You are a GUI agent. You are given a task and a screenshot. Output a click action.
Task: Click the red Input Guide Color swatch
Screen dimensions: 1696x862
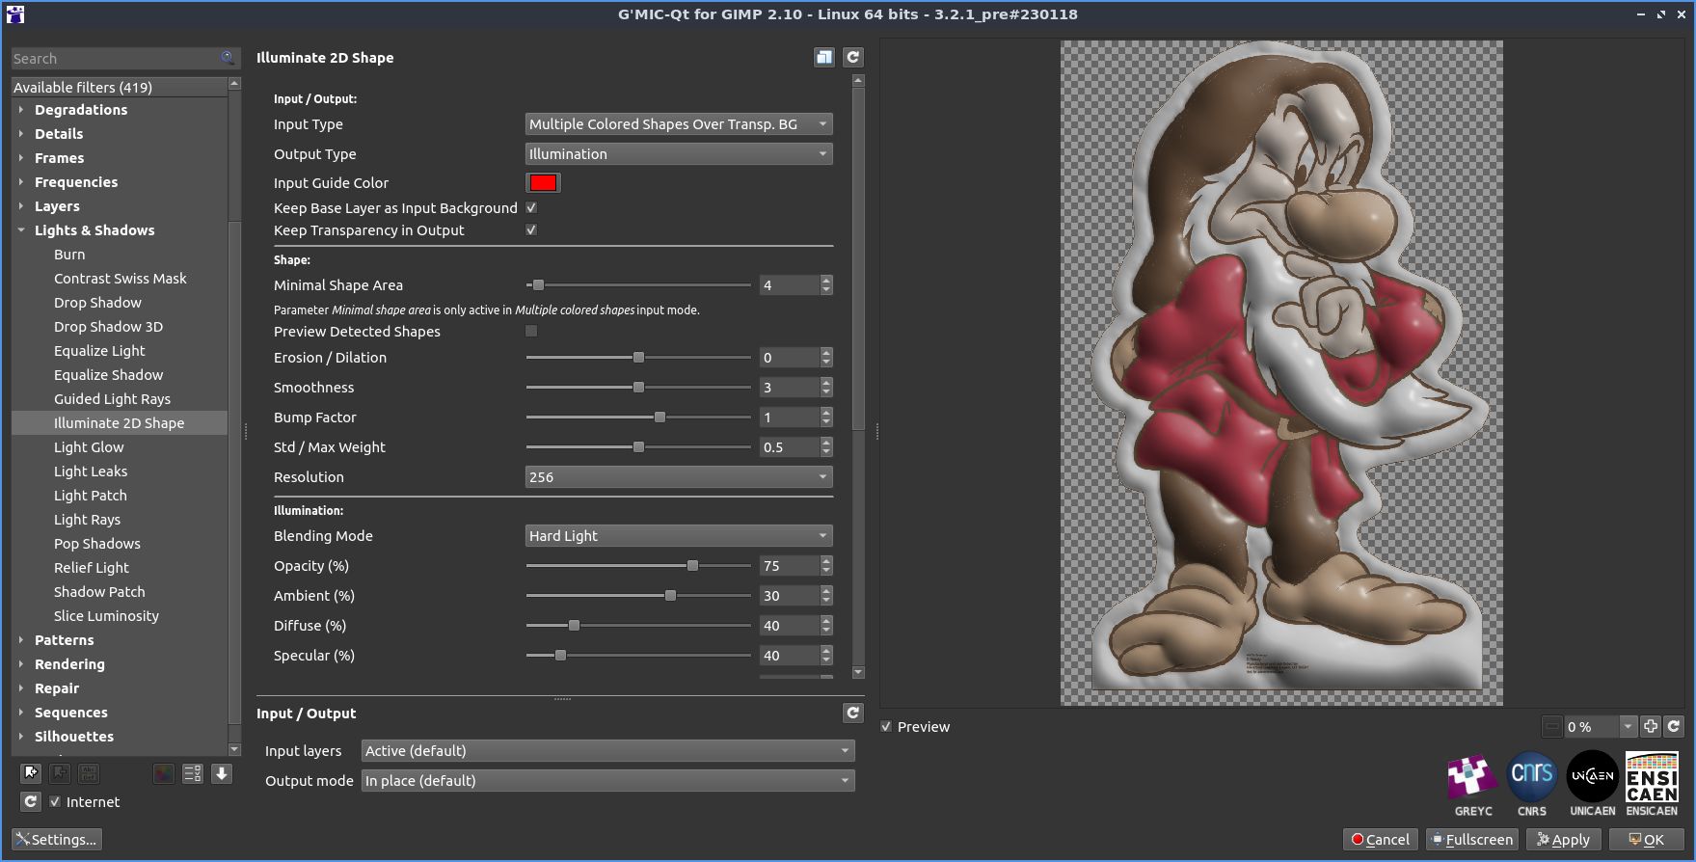click(x=543, y=183)
